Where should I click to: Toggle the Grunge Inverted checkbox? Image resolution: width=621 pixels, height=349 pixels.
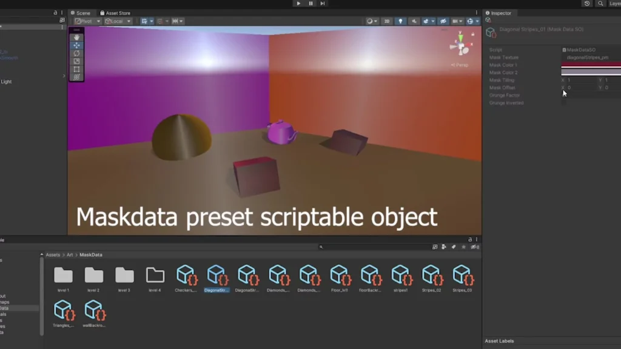tap(564, 103)
